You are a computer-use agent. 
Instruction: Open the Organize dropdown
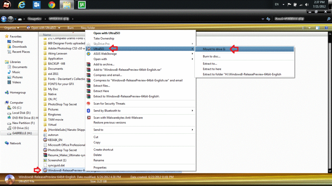12,28
